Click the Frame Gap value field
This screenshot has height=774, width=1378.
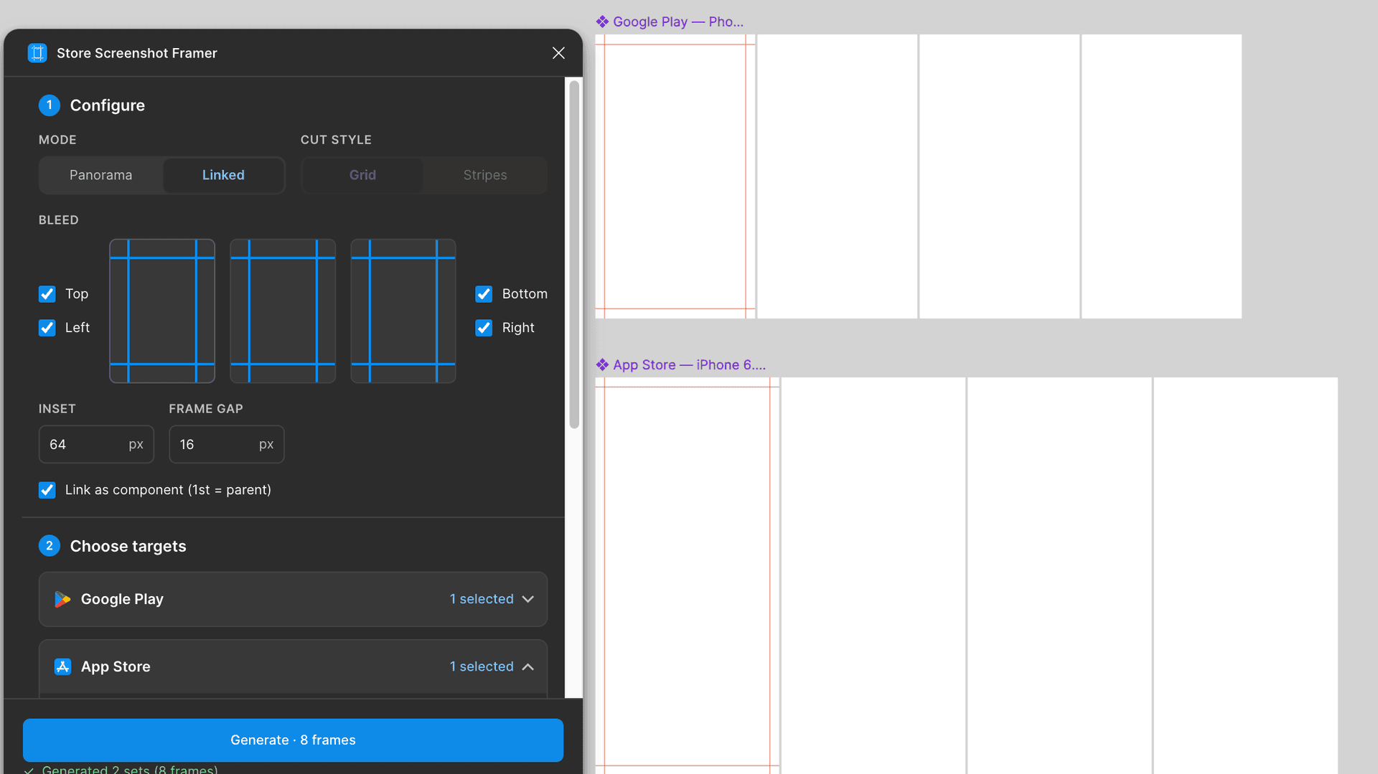[x=227, y=444]
